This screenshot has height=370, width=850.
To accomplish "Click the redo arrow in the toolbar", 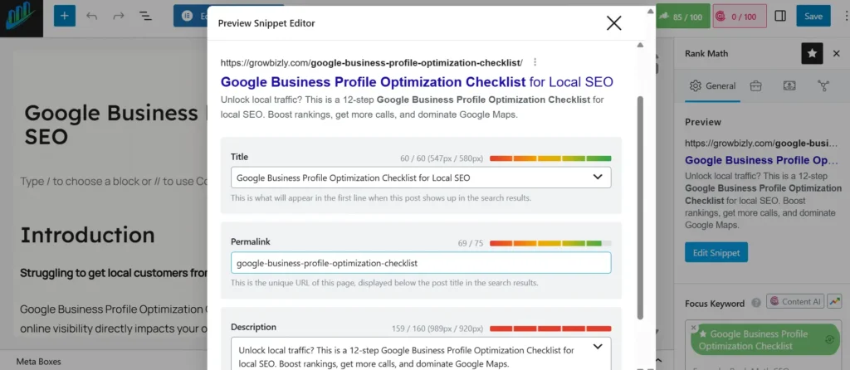I will [x=118, y=16].
